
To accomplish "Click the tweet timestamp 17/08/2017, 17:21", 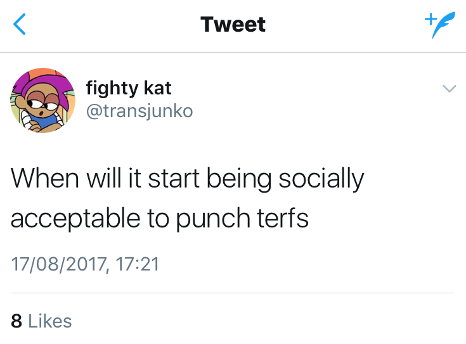I will [x=85, y=263].
